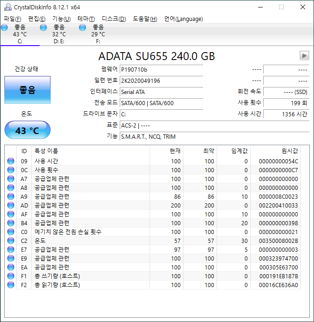
Task: Click raw value 0000008C0023
Action: coord(279,196)
